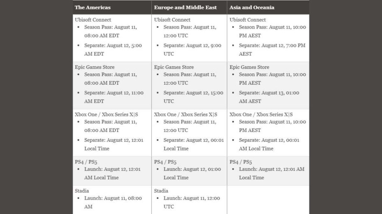
Task: Click 'Launch: August 11, 08:00 AM' Stadia entry
Action: [x=113, y=202]
